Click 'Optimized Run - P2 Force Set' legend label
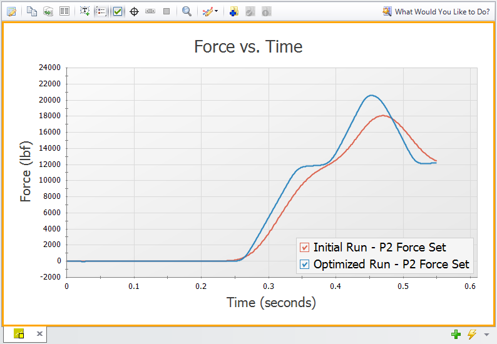497x344 pixels. click(x=391, y=264)
